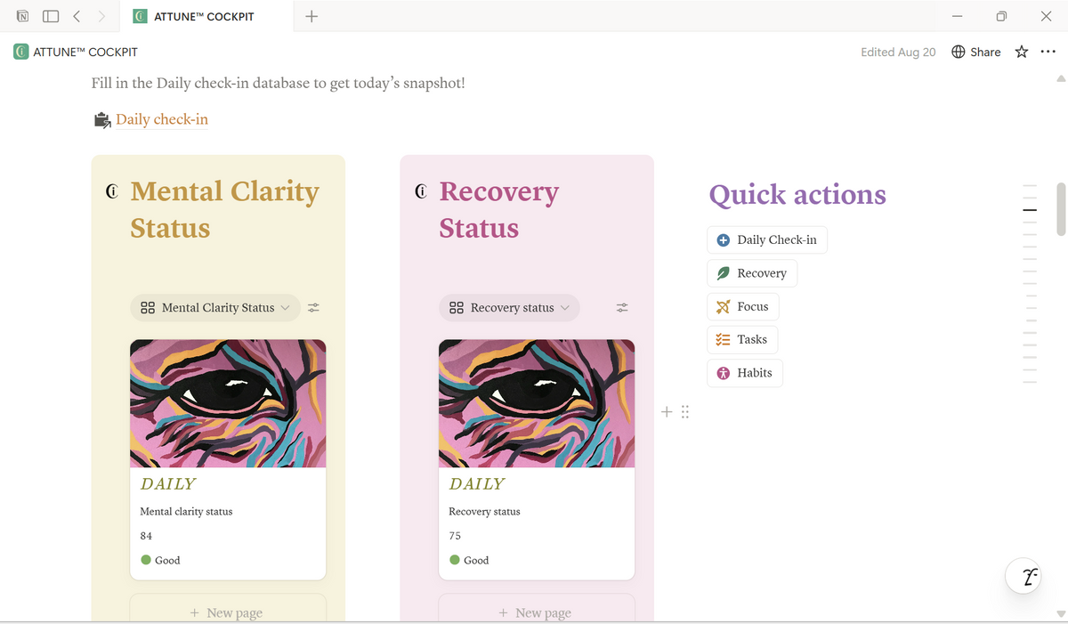
Task: Click the Recovery Status heading
Action: [x=499, y=209]
